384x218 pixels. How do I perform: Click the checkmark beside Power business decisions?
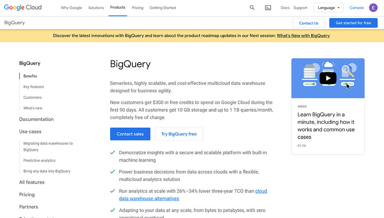[113, 172]
